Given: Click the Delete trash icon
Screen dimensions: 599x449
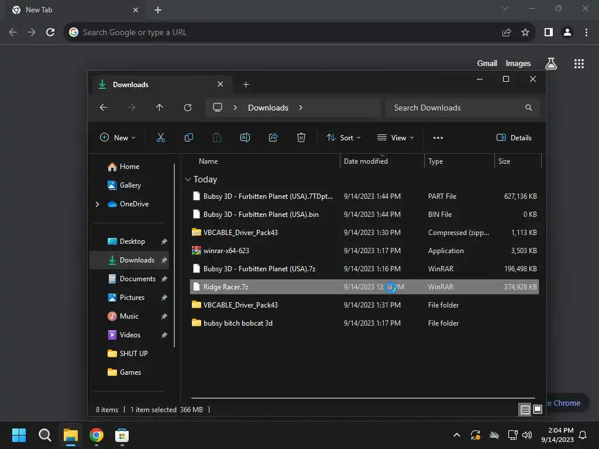Looking at the screenshot, I should tap(301, 138).
